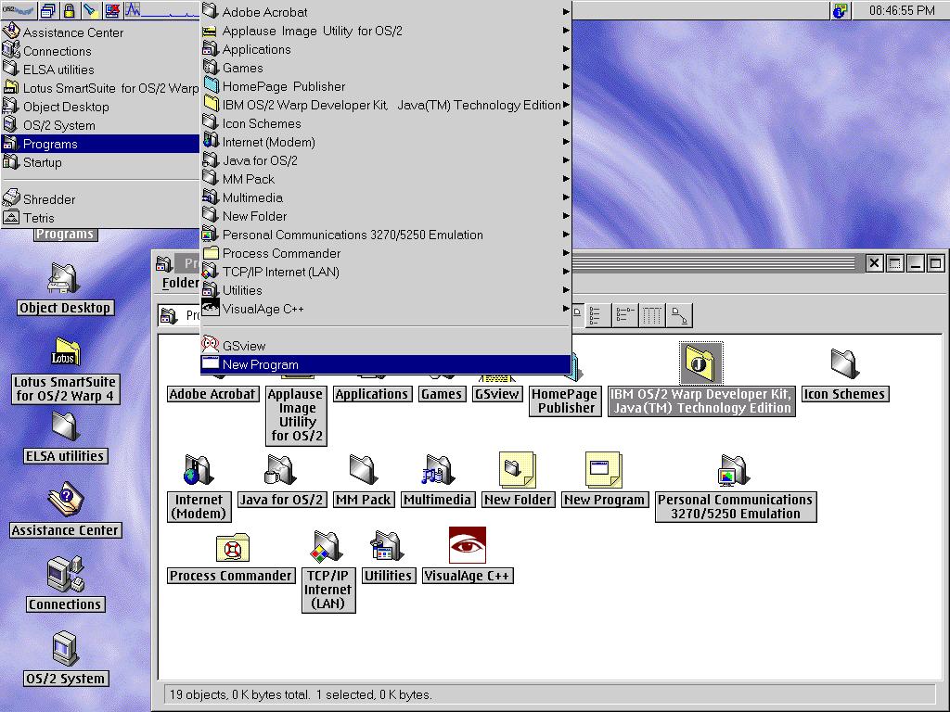Choose Shredder in the left menu
The image size is (950, 712).
[100, 199]
